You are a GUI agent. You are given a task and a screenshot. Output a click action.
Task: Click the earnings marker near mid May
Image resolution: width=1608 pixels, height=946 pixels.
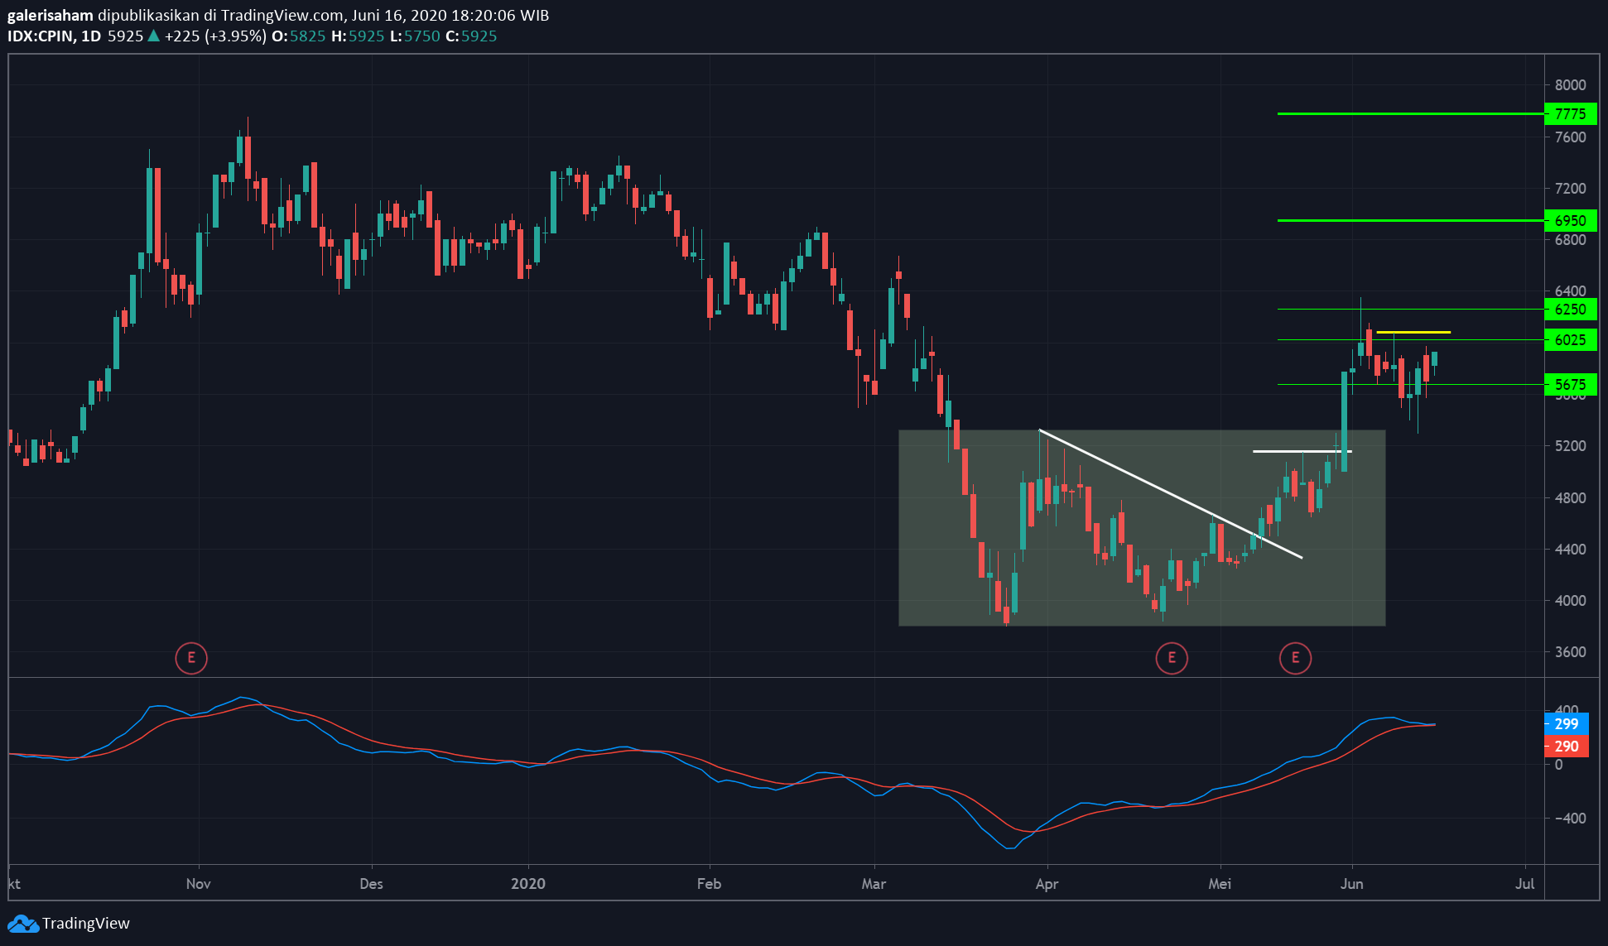coord(1295,658)
